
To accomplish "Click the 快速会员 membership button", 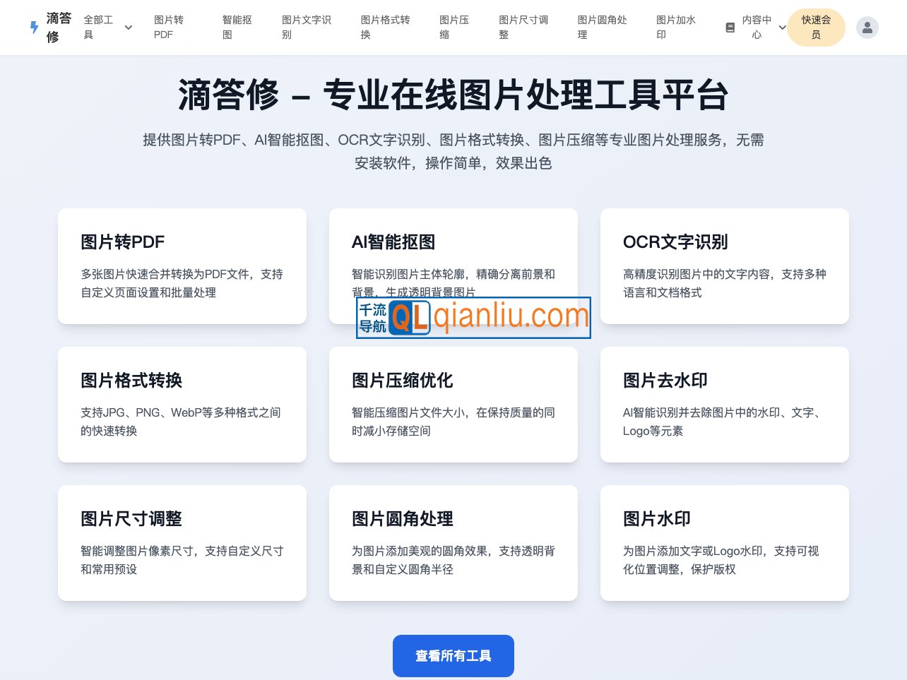I will (817, 28).
